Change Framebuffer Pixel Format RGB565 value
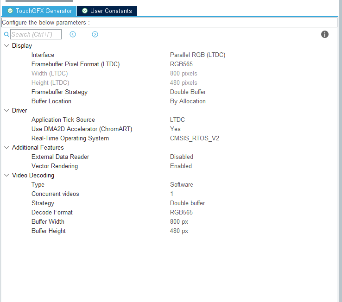This screenshot has width=342, height=302. 181,64
